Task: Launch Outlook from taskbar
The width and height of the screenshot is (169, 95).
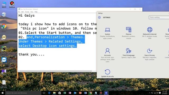Action: (75, 93)
